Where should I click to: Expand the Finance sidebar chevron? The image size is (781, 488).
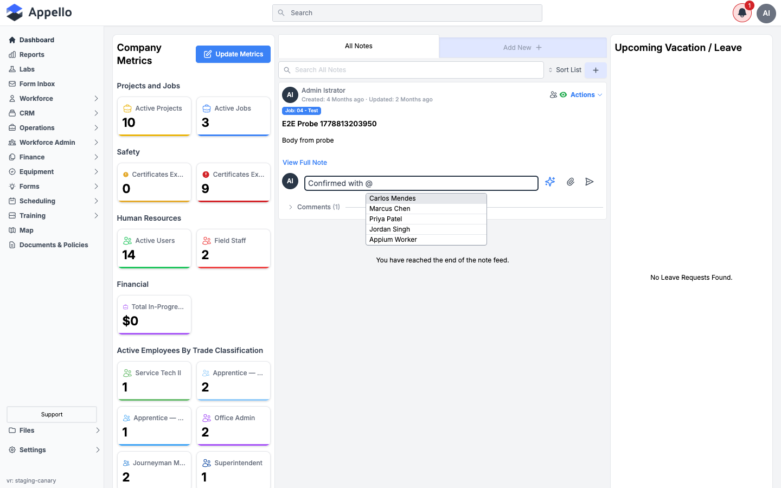(x=96, y=157)
